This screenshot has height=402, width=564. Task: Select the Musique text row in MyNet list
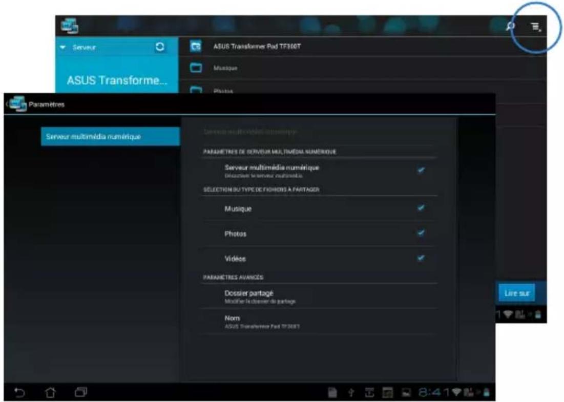click(363, 68)
